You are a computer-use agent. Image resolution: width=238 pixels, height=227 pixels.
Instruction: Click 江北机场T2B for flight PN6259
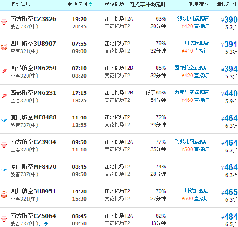[119, 68]
